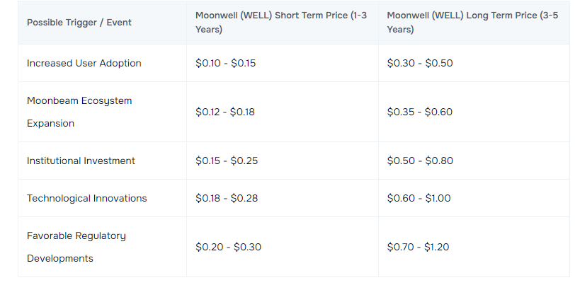Click the '$0.60 - $1.00' price range
This screenshot has width=575, height=285.
pos(419,198)
